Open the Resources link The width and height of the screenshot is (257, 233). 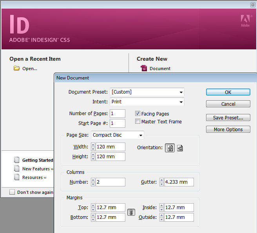[x=34, y=177]
